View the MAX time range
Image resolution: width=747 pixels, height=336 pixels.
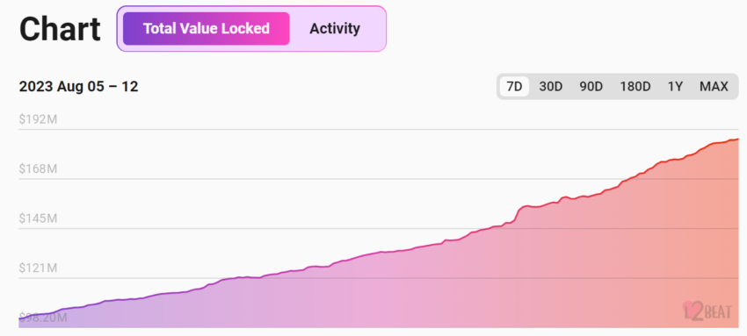pos(714,87)
